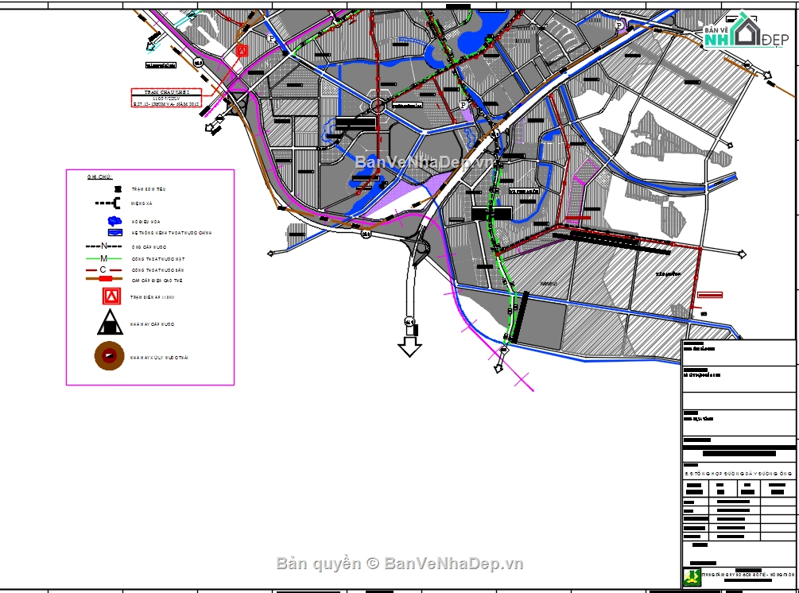This screenshot has width=799, height=593.
Task: Click the 'Bản quyền © BanVeNhaDep.vn' copyright text
Action: [x=400, y=564]
